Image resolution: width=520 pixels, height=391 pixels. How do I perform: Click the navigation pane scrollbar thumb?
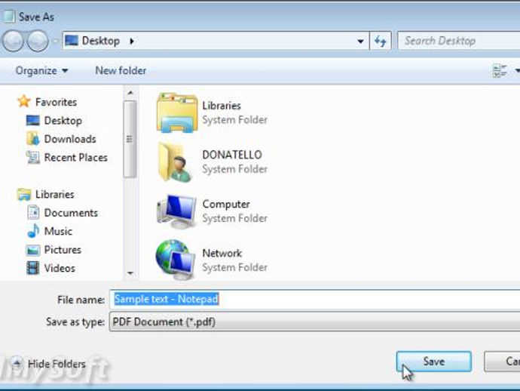click(130, 139)
